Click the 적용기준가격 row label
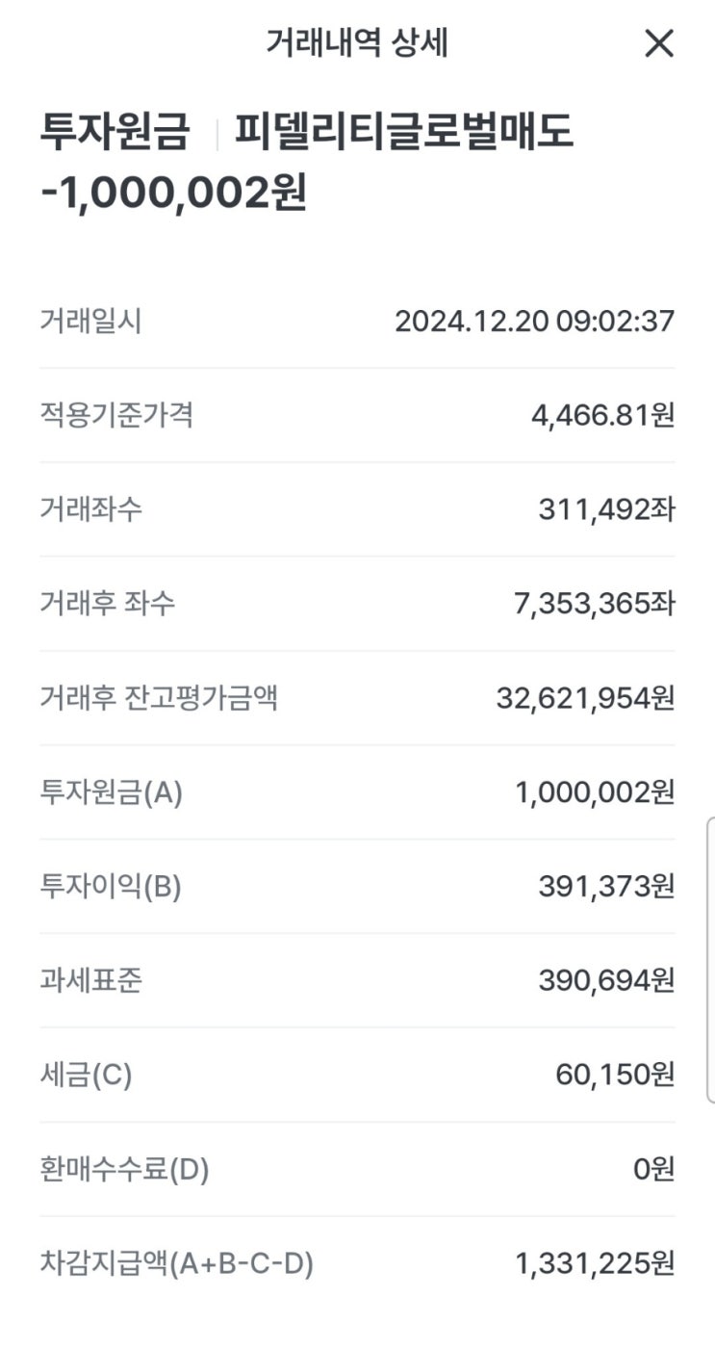 point(116,415)
